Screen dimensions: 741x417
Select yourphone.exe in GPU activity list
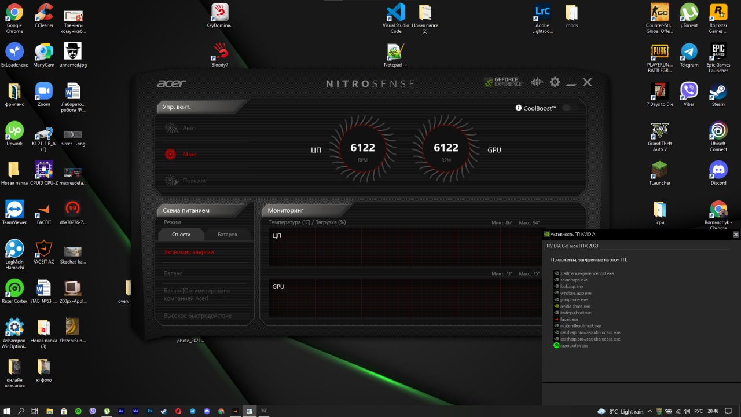click(x=571, y=300)
